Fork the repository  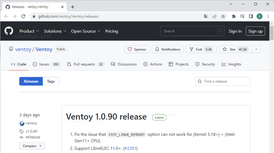(x=201, y=49)
